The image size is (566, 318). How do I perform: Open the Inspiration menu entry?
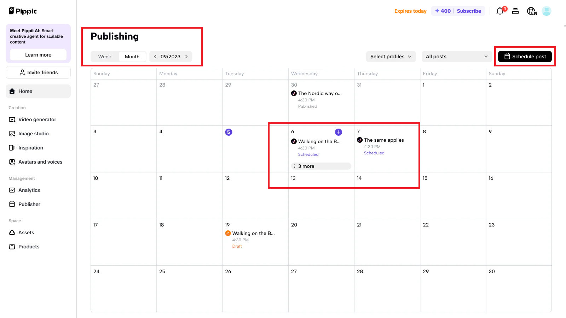click(x=12, y=148)
